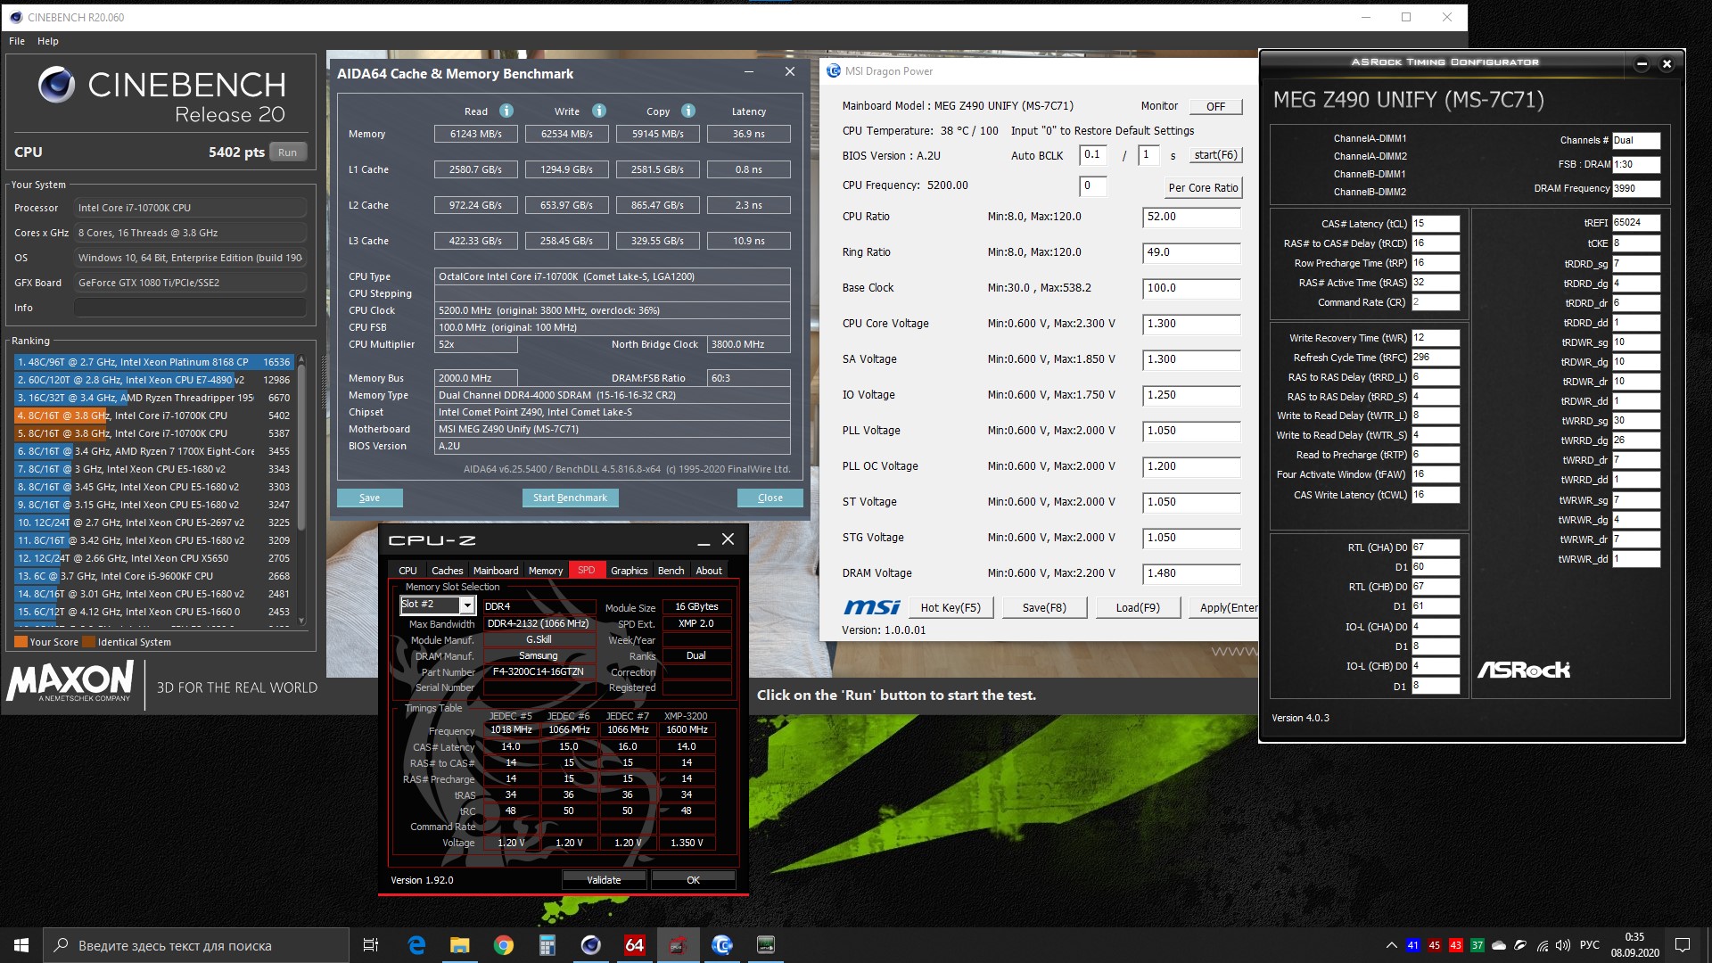Open Calculator from the taskbar

pyautogui.click(x=547, y=945)
